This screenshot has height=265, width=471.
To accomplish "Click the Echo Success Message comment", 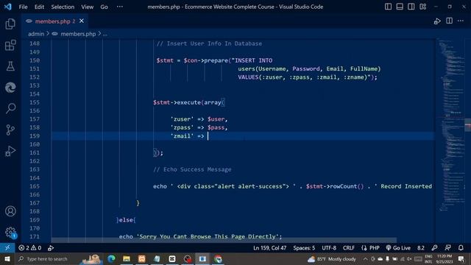I will (x=192, y=169).
